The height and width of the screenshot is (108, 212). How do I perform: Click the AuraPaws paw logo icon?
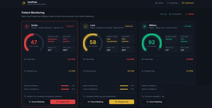pos(24,3)
